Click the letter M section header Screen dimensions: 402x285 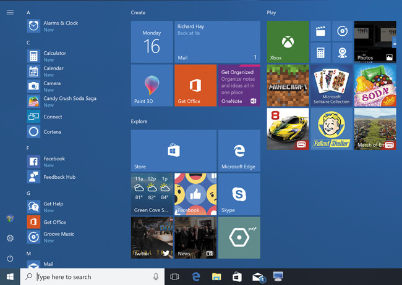coord(28,254)
